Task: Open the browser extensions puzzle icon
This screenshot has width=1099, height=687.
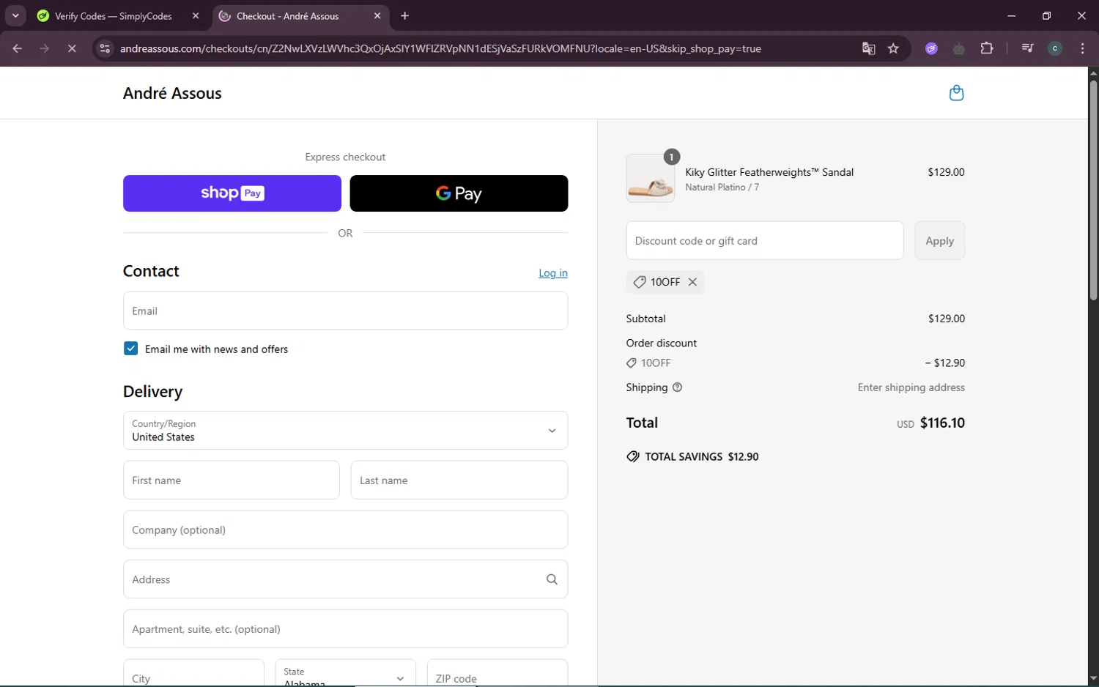Action: [987, 48]
